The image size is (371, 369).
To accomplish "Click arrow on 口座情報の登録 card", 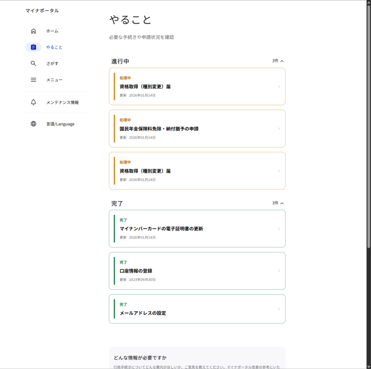I will [279, 271].
